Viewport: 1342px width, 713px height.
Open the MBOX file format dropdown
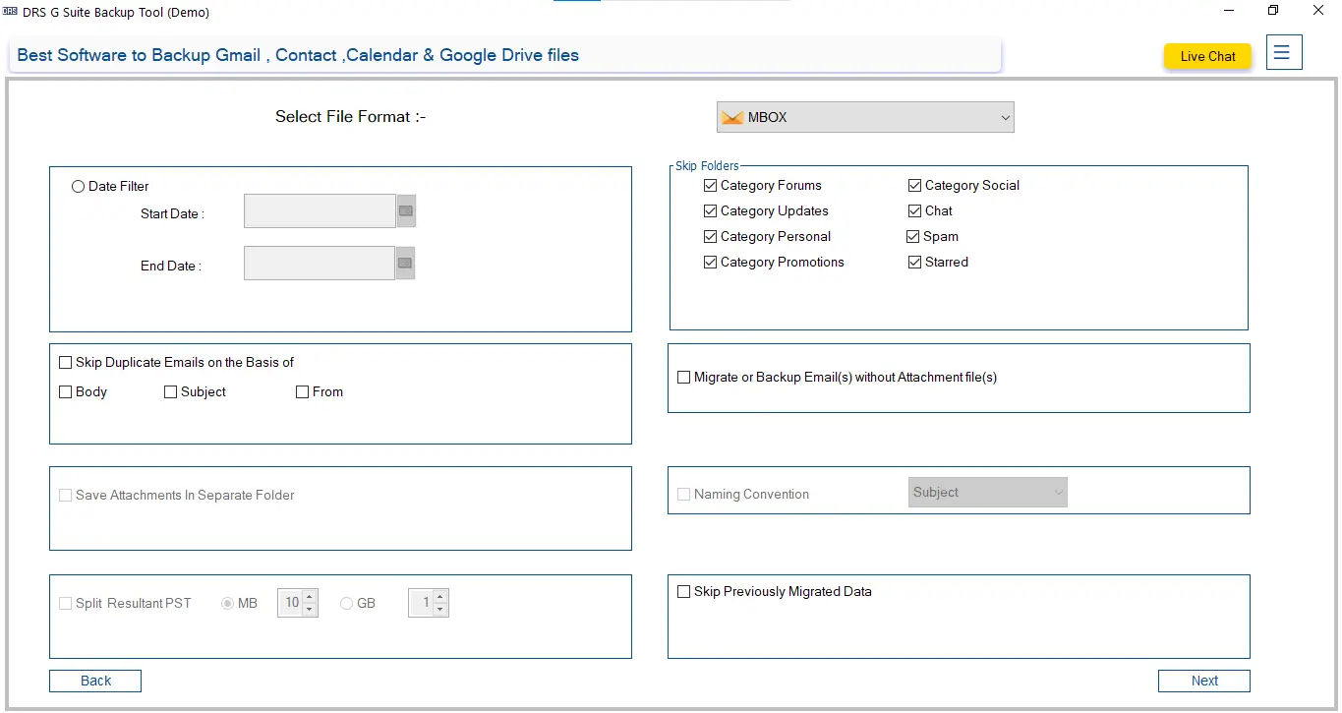(865, 117)
